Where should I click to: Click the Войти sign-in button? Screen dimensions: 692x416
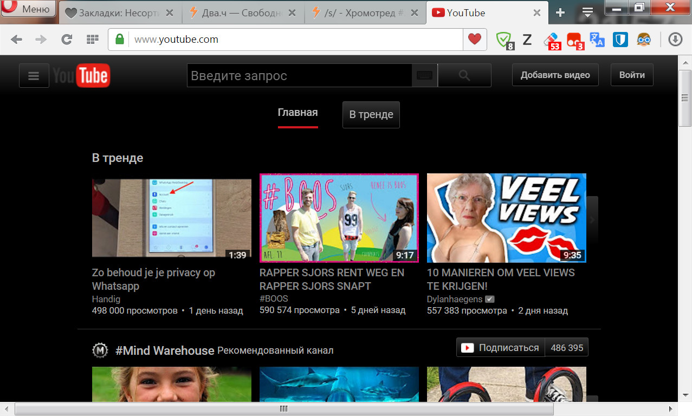point(632,75)
